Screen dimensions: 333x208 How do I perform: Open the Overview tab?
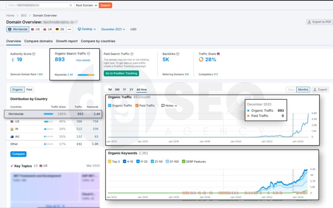tap(14, 41)
